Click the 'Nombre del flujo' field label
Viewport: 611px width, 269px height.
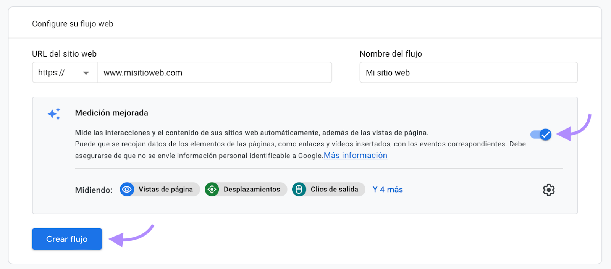(391, 54)
